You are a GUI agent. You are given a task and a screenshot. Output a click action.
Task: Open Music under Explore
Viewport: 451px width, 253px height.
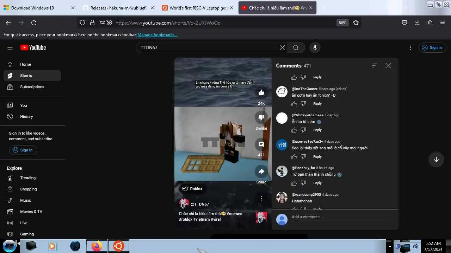[32, 200]
